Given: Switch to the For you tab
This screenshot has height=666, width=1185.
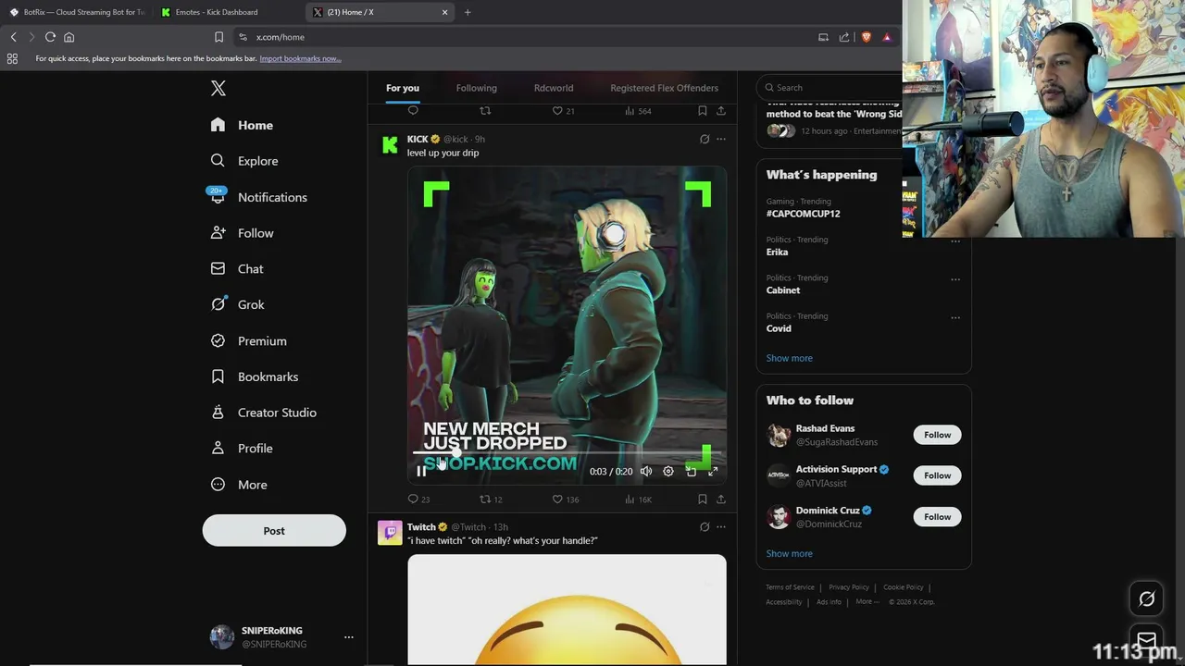Looking at the screenshot, I should [403, 88].
